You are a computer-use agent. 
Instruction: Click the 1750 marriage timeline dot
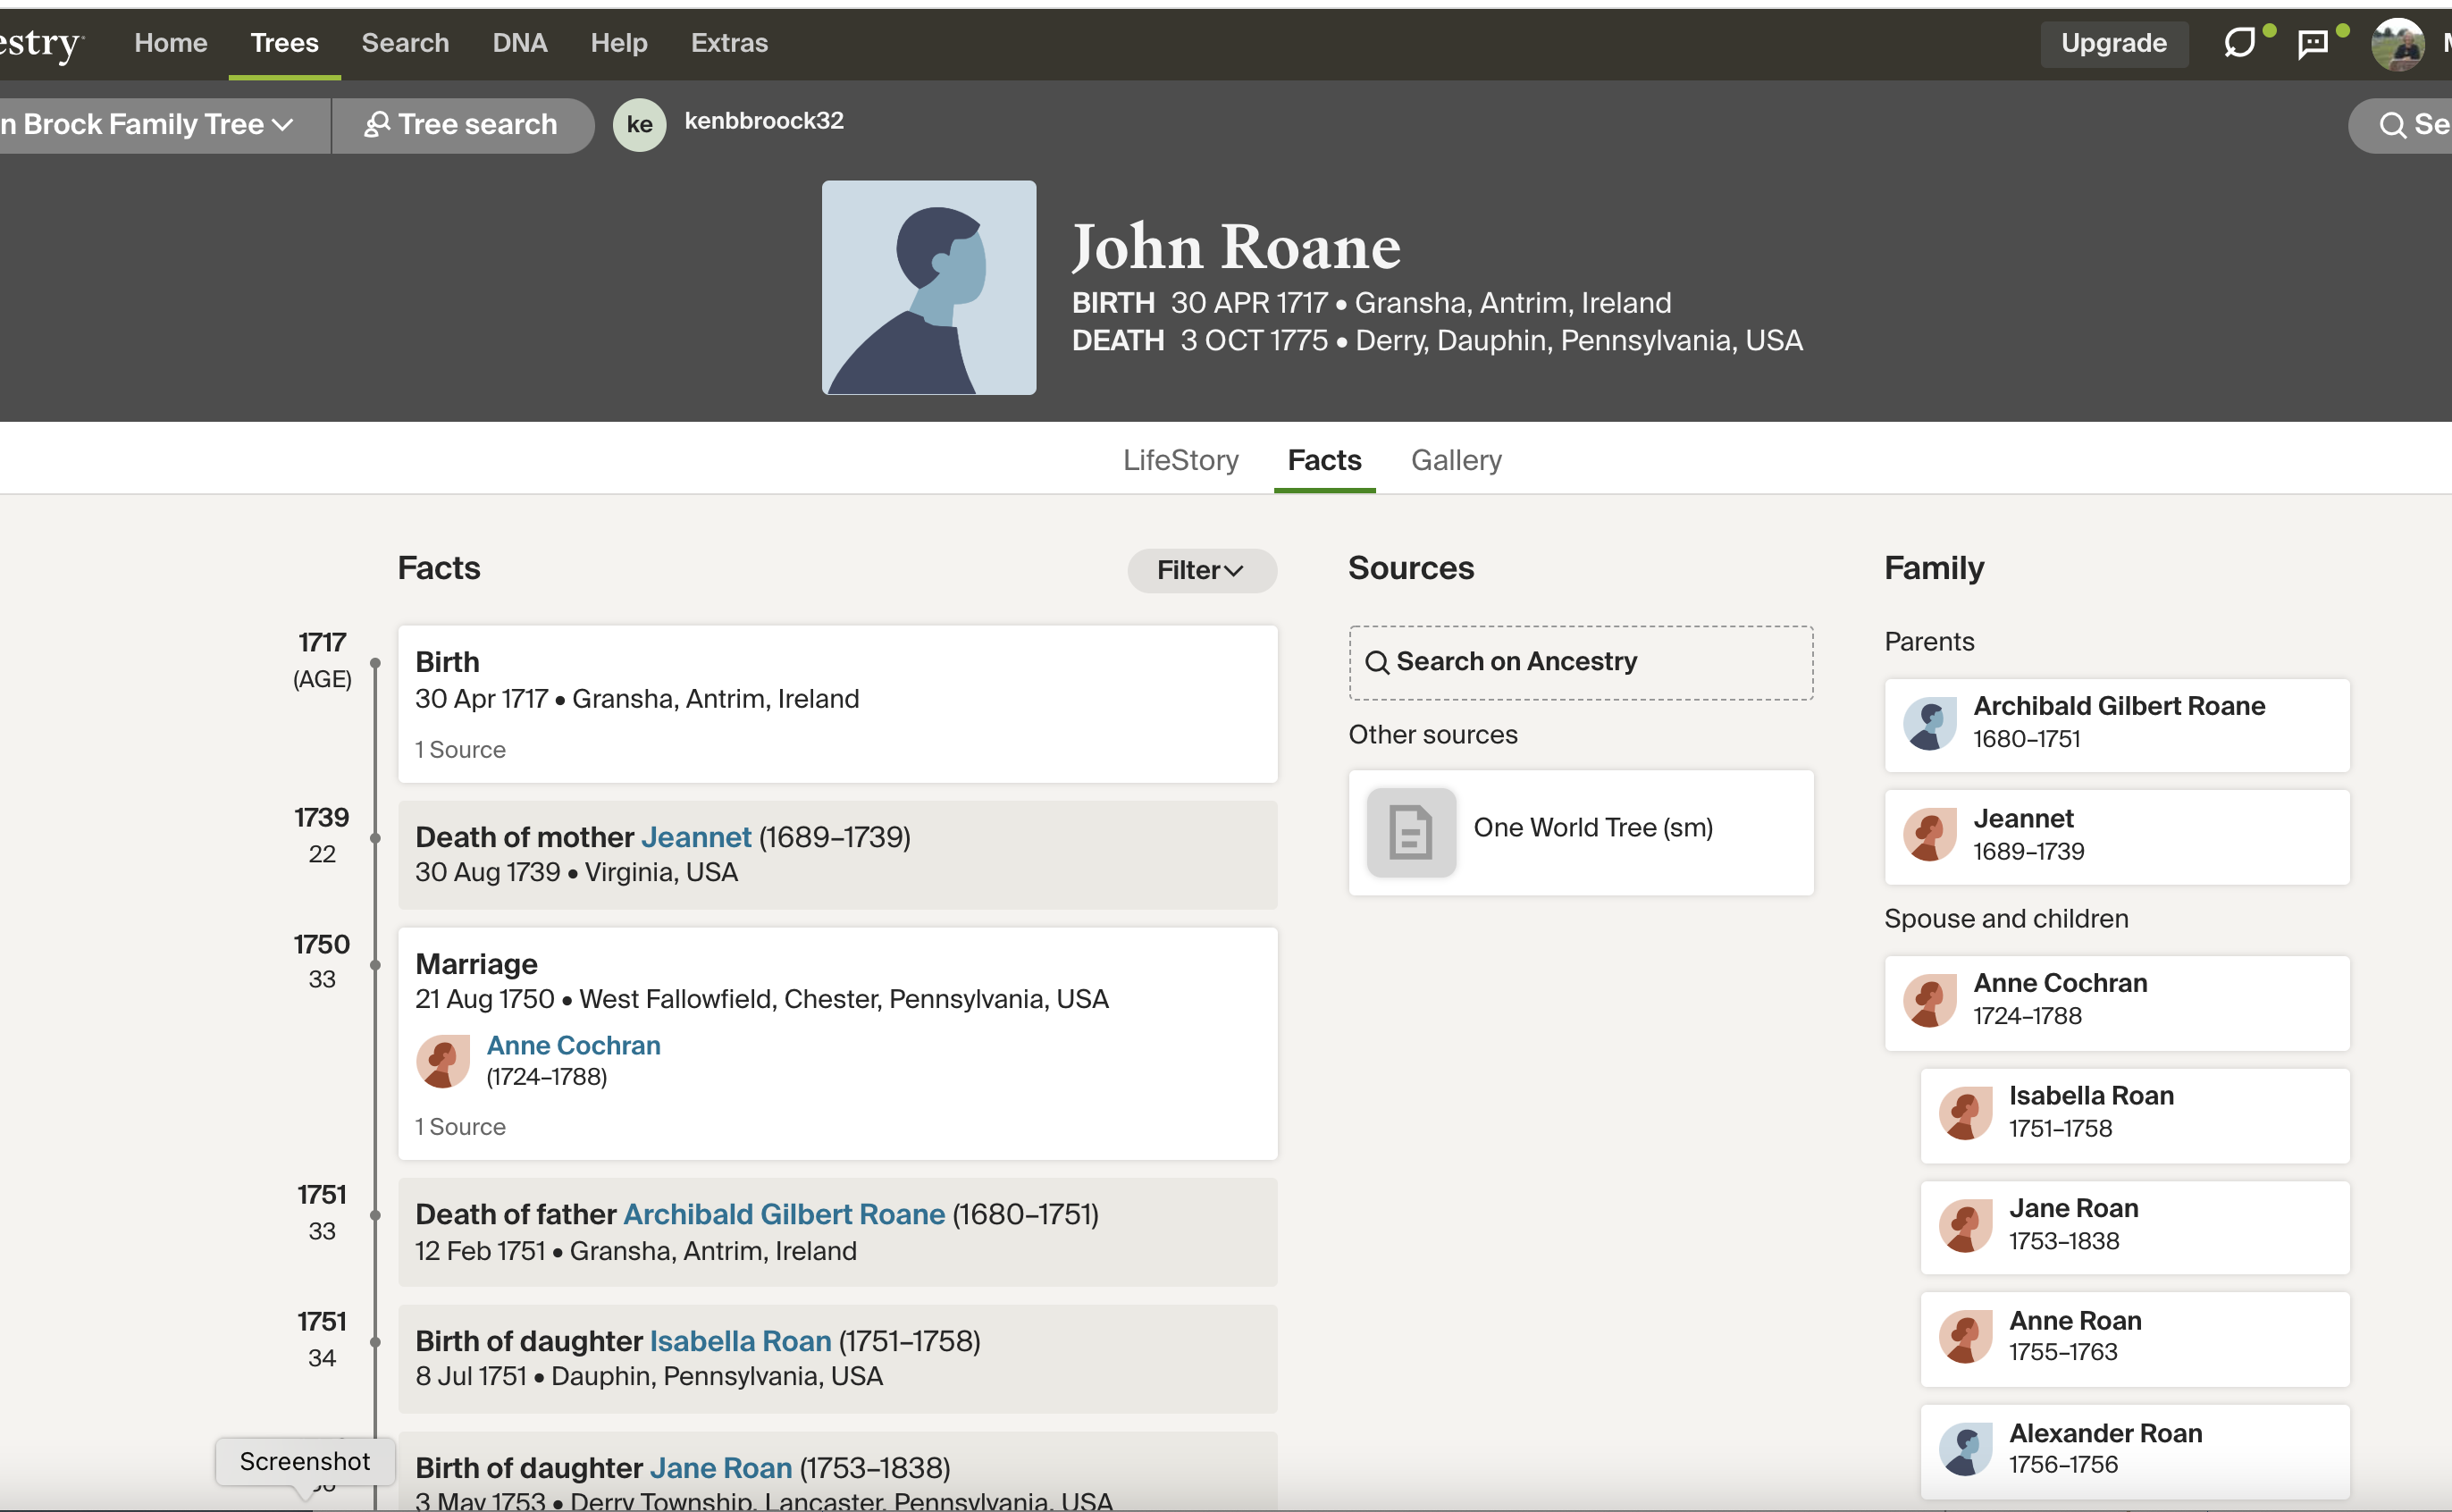click(375, 965)
